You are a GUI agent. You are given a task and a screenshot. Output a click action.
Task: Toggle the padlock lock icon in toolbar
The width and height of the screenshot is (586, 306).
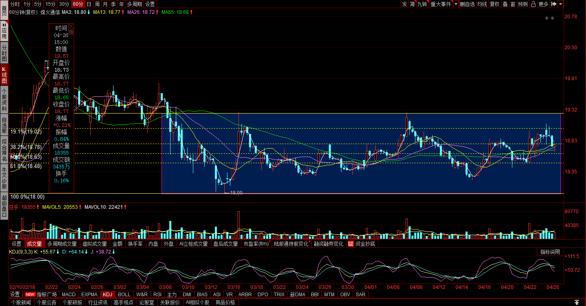[x=534, y=4]
